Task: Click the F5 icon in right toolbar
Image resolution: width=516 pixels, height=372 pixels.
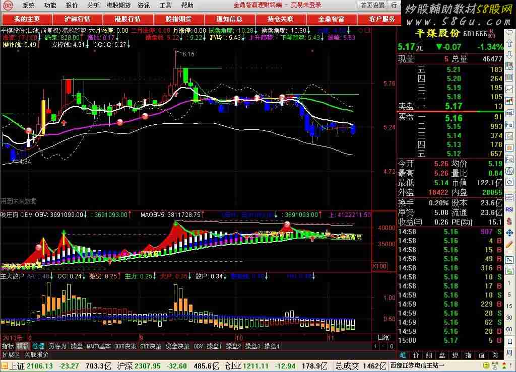Action: 509,260
